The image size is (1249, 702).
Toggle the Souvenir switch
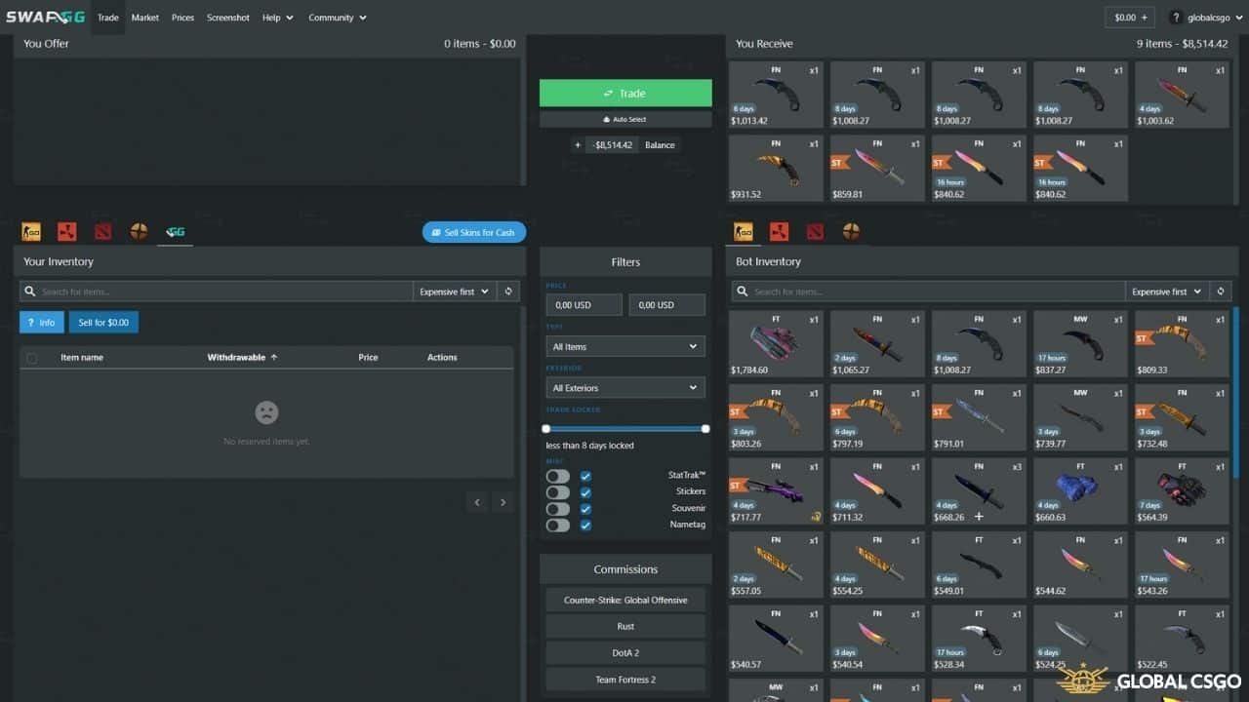[558, 509]
